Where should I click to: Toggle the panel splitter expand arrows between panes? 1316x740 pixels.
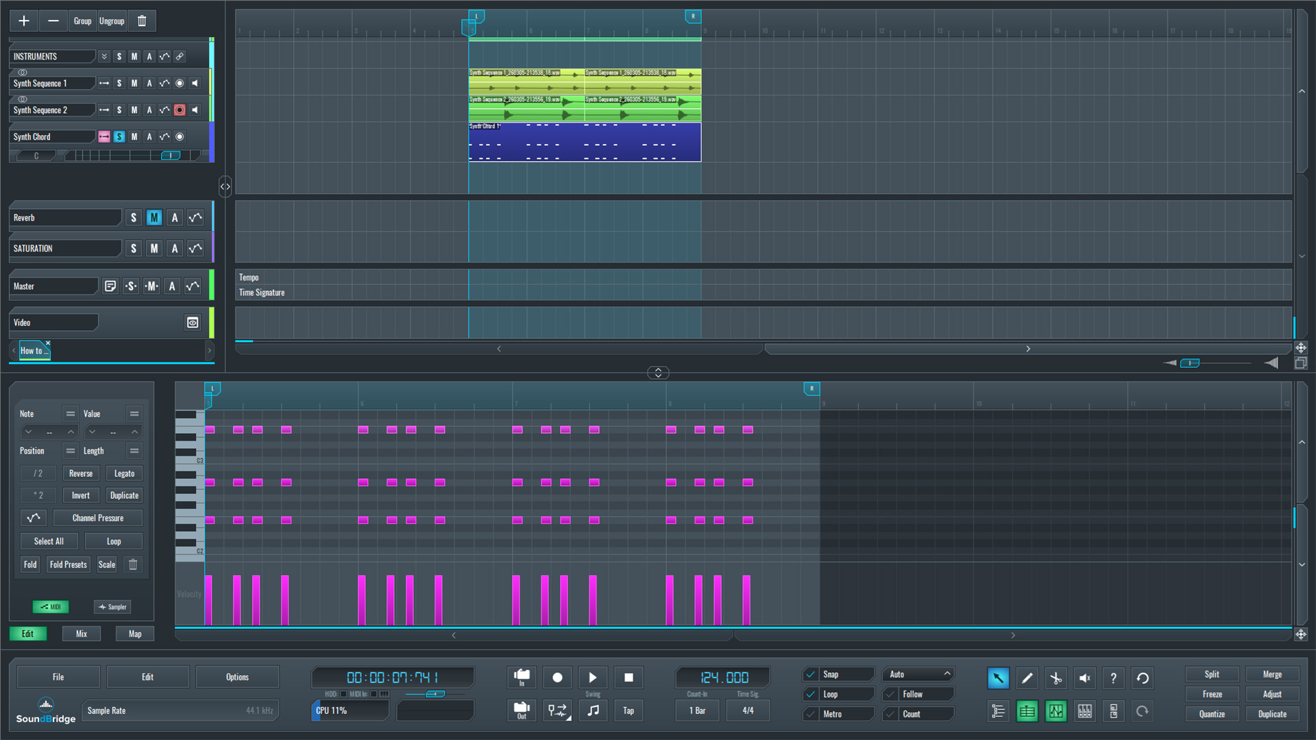pyautogui.click(x=658, y=373)
